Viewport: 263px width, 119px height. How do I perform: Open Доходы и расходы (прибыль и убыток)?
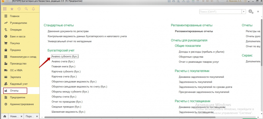pyautogui.click(x=201, y=52)
